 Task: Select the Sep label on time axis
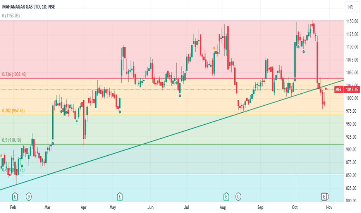260,207
